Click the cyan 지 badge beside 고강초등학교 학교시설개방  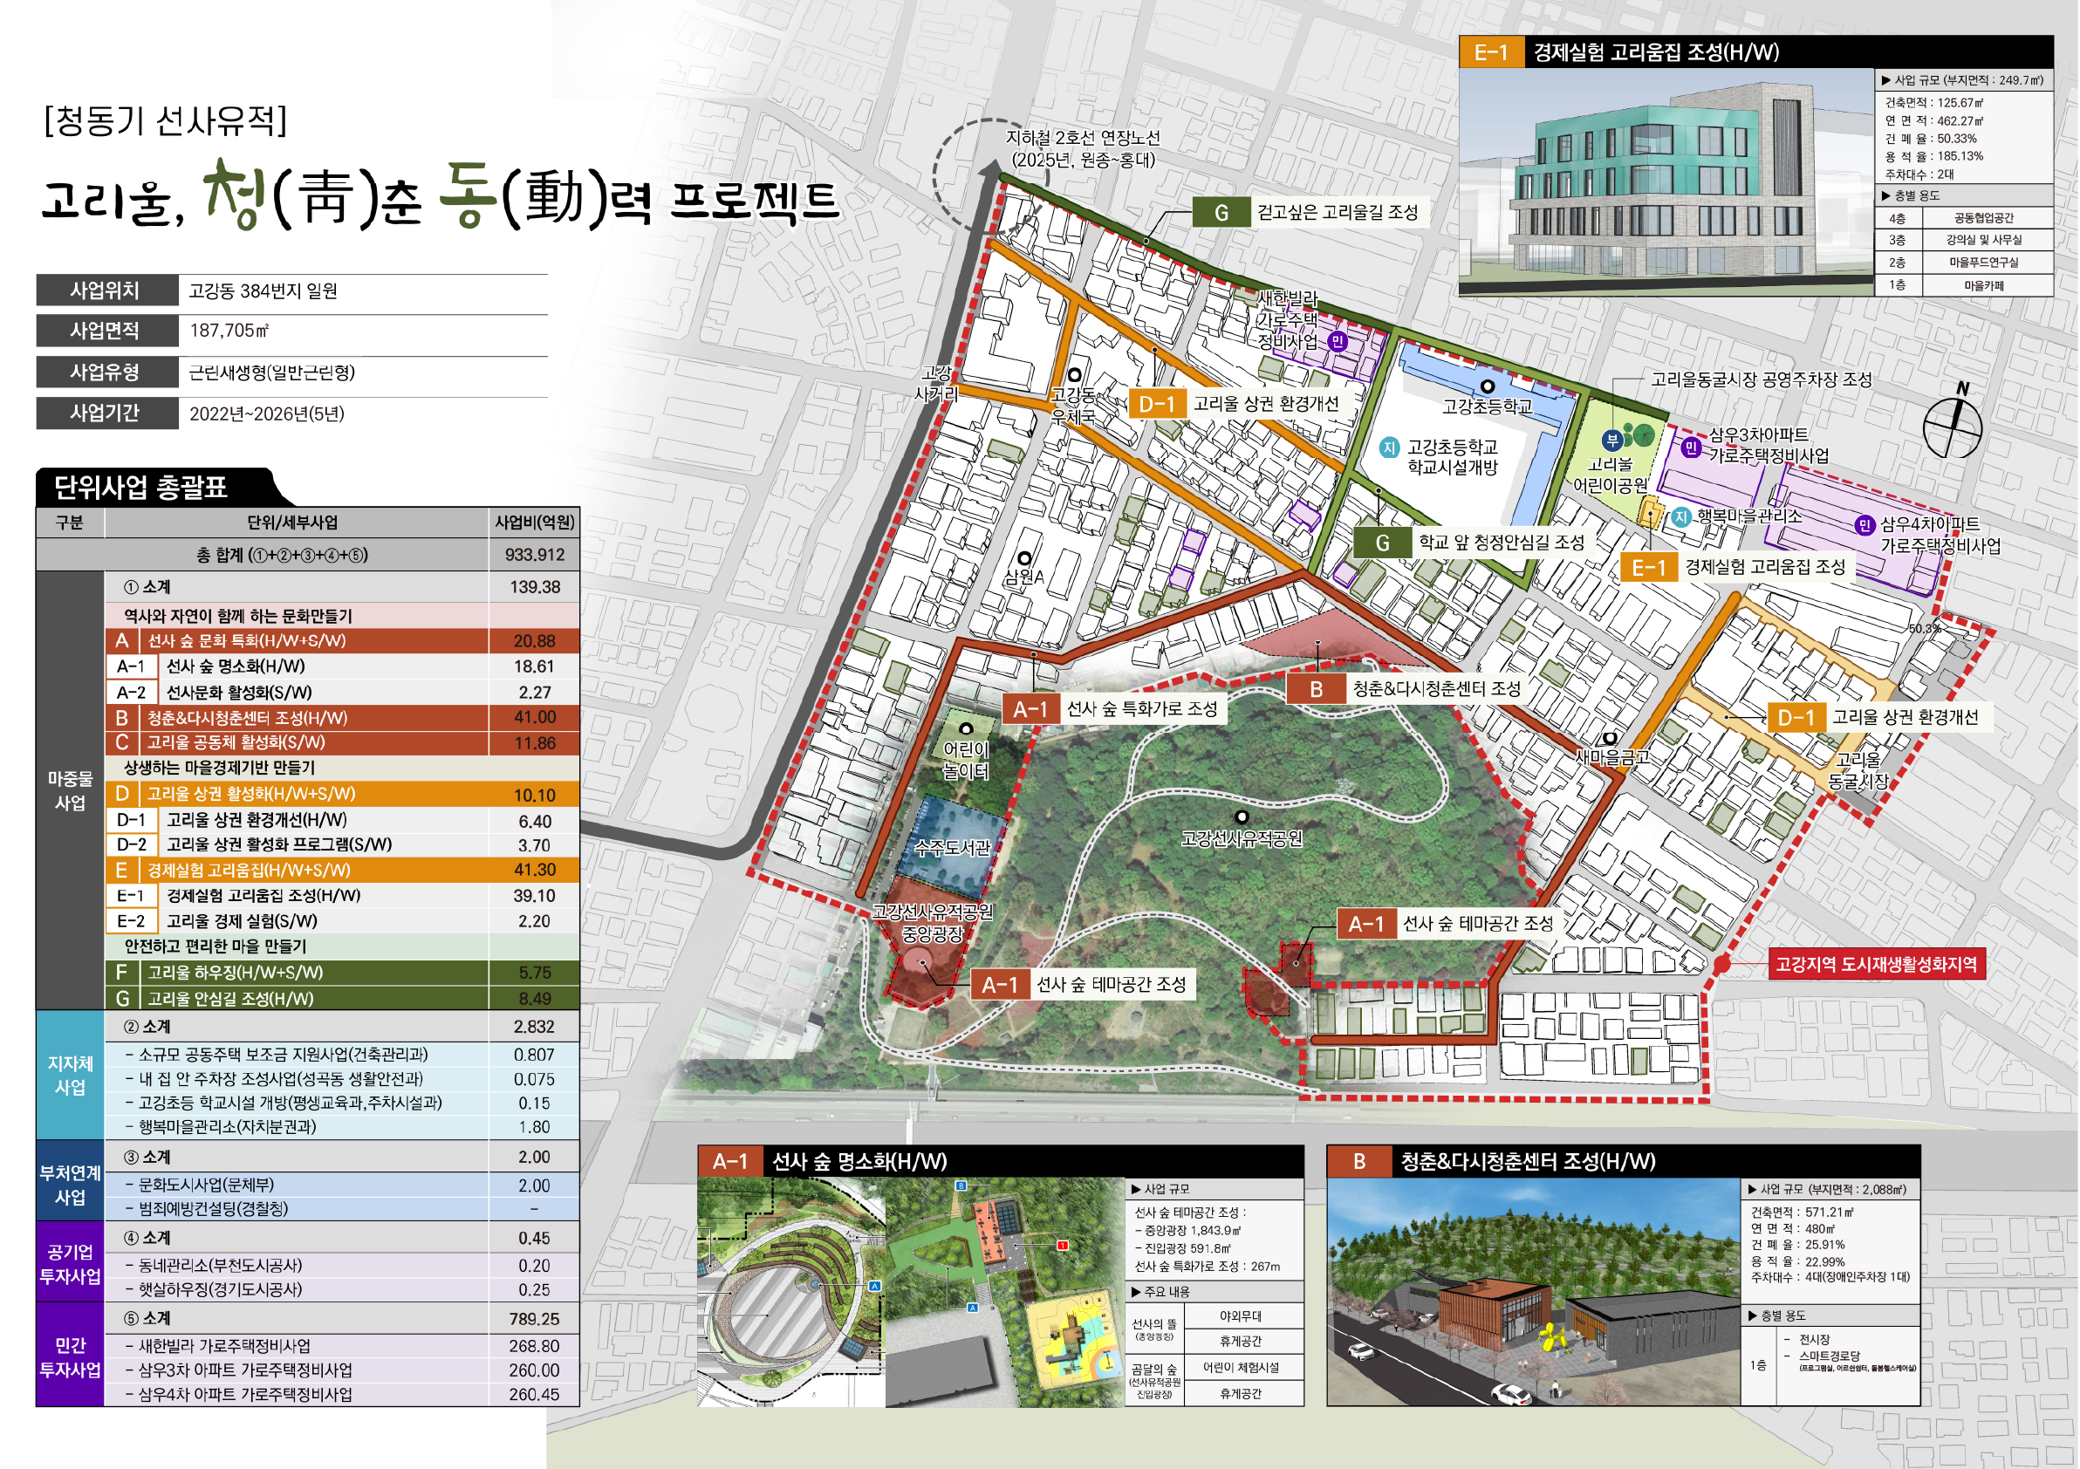[x=1390, y=448]
